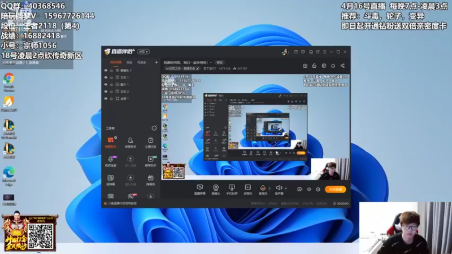Toggle preview eye icon near the settings gear
Image resolution: width=452 pixels, height=254 pixels.
(308, 189)
